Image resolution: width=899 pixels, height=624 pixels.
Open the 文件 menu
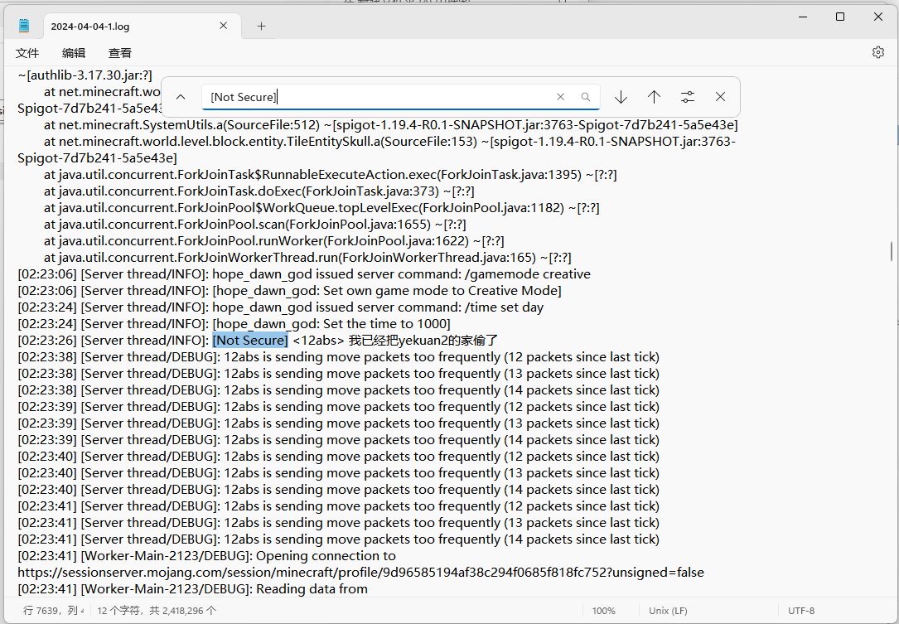[27, 52]
